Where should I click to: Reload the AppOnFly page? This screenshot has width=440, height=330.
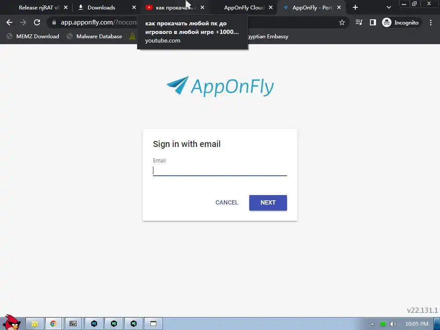37,22
